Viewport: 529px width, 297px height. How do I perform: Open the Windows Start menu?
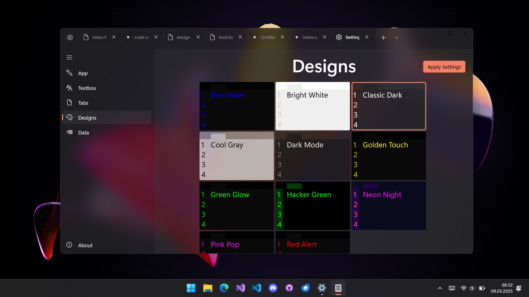pos(191,288)
